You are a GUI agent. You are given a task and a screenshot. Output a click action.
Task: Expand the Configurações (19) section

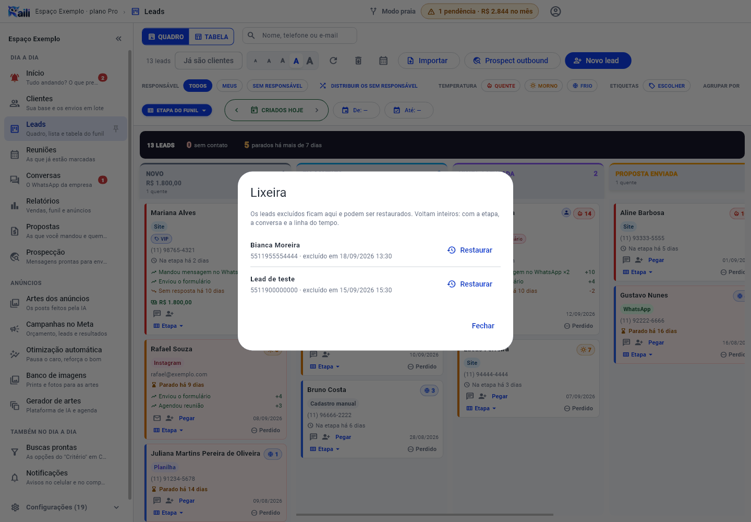point(65,507)
